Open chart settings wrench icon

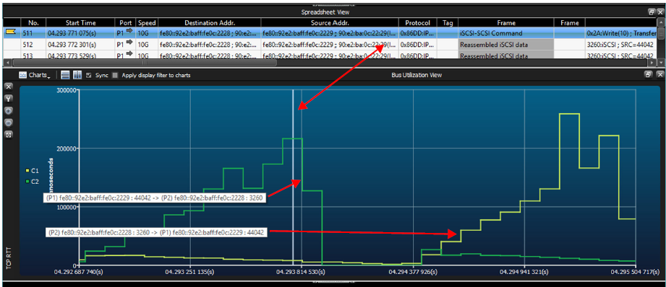(x=9, y=98)
